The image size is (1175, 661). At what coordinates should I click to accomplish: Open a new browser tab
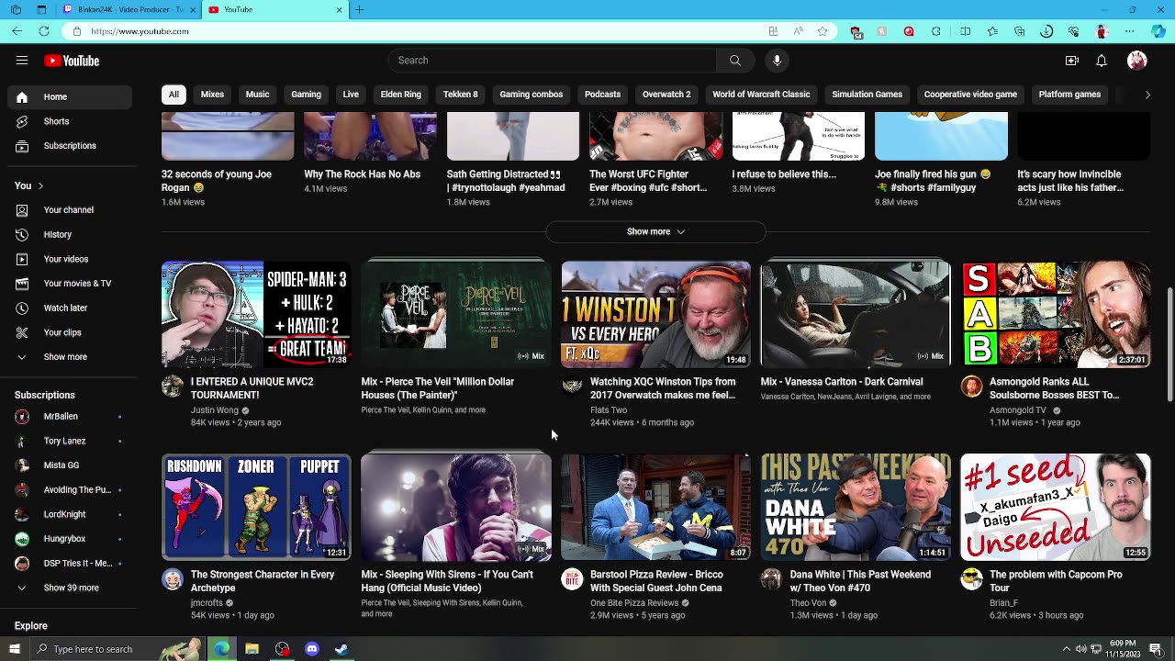[360, 10]
